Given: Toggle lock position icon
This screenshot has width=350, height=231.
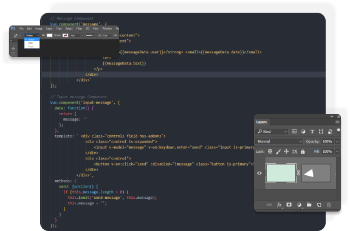Looking at the screenshot, I should point(286,152).
